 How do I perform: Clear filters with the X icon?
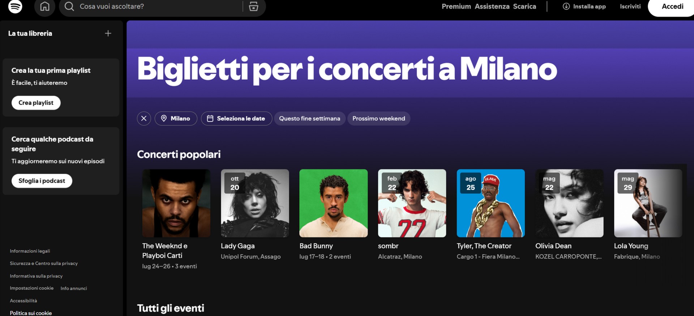(x=144, y=119)
